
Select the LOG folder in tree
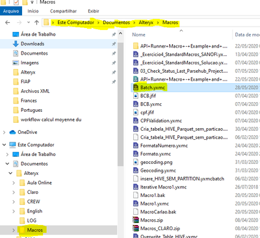pos(32,220)
